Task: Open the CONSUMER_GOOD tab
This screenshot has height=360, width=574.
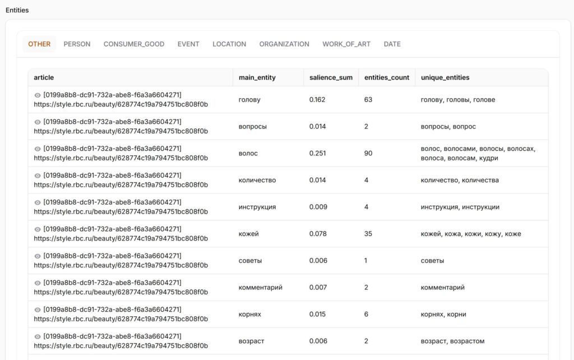Action: (x=134, y=44)
